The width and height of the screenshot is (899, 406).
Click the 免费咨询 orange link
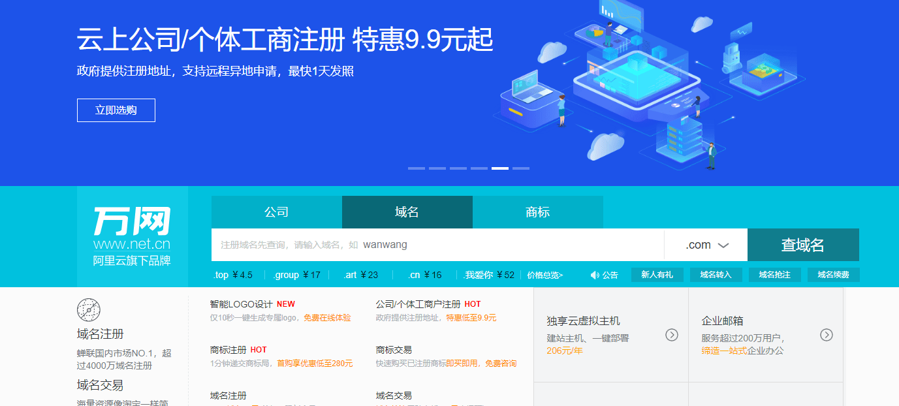click(x=501, y=364)
